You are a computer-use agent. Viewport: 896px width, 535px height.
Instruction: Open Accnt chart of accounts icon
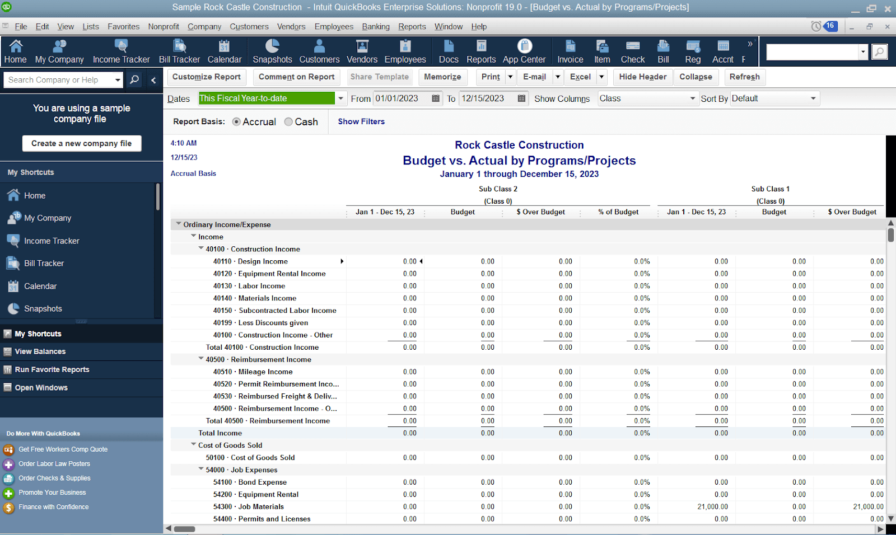pyautogui.click(x=723, y=51)
